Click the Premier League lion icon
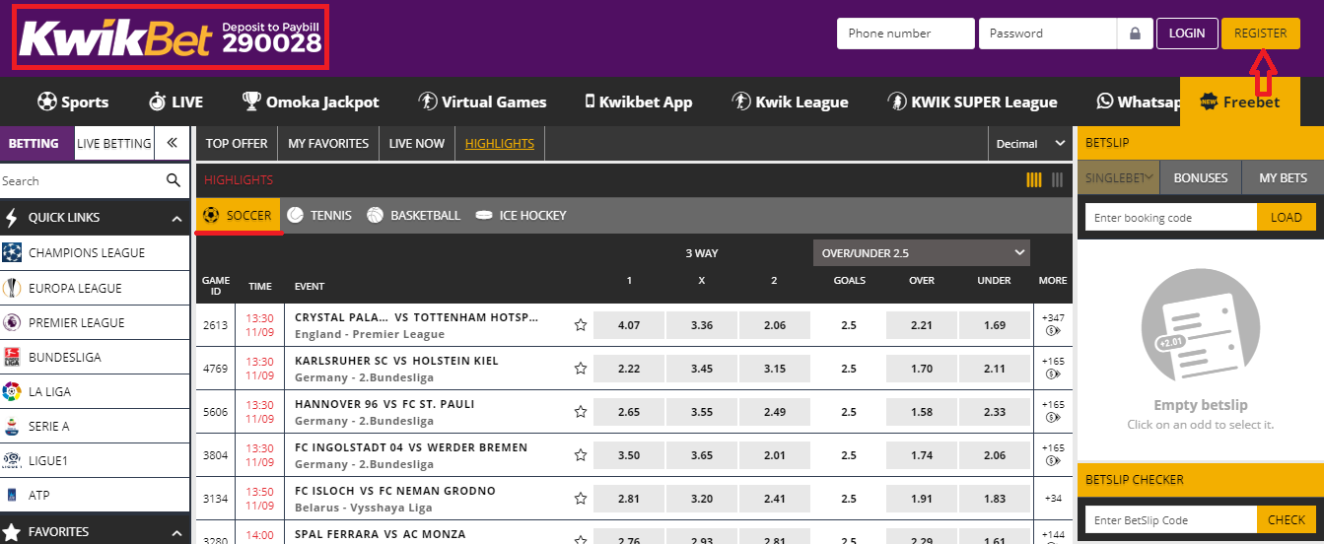1324x544 pixels. click(x=12, y=322)
